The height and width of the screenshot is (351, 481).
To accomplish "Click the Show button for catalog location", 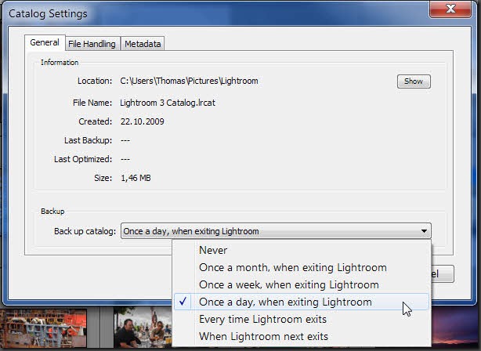I will click(414, 81).
